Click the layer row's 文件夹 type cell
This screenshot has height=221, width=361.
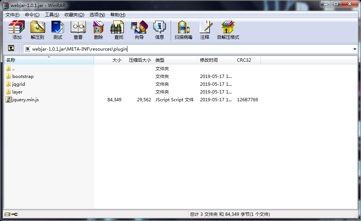click(162, 92)
